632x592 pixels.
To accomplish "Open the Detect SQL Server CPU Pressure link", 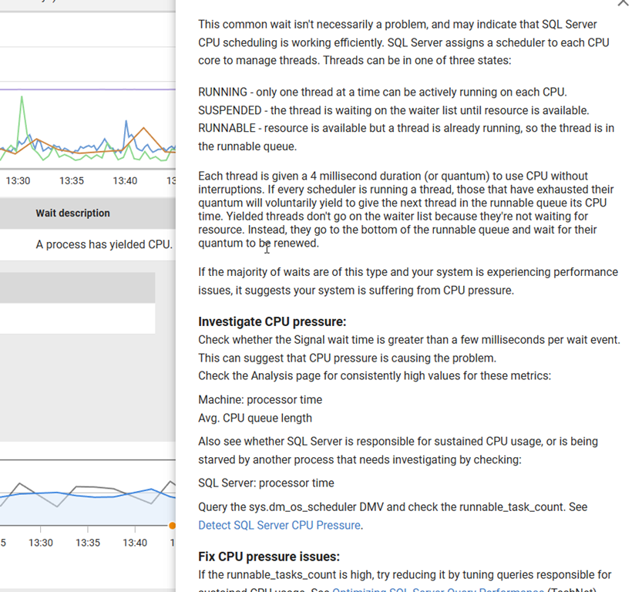I will [279, 525].
